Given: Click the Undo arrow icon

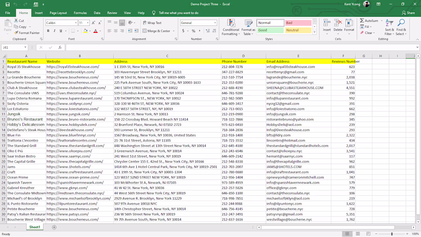Looking at the screenshot, I should 15,4.
